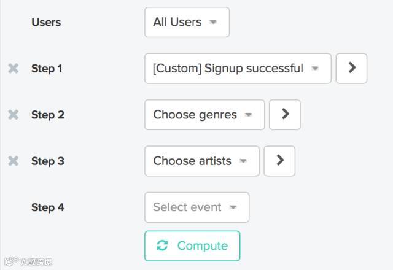Screen dimensions: 393x270
Task: Click the Step 1 label
Action: coord(47,68)
